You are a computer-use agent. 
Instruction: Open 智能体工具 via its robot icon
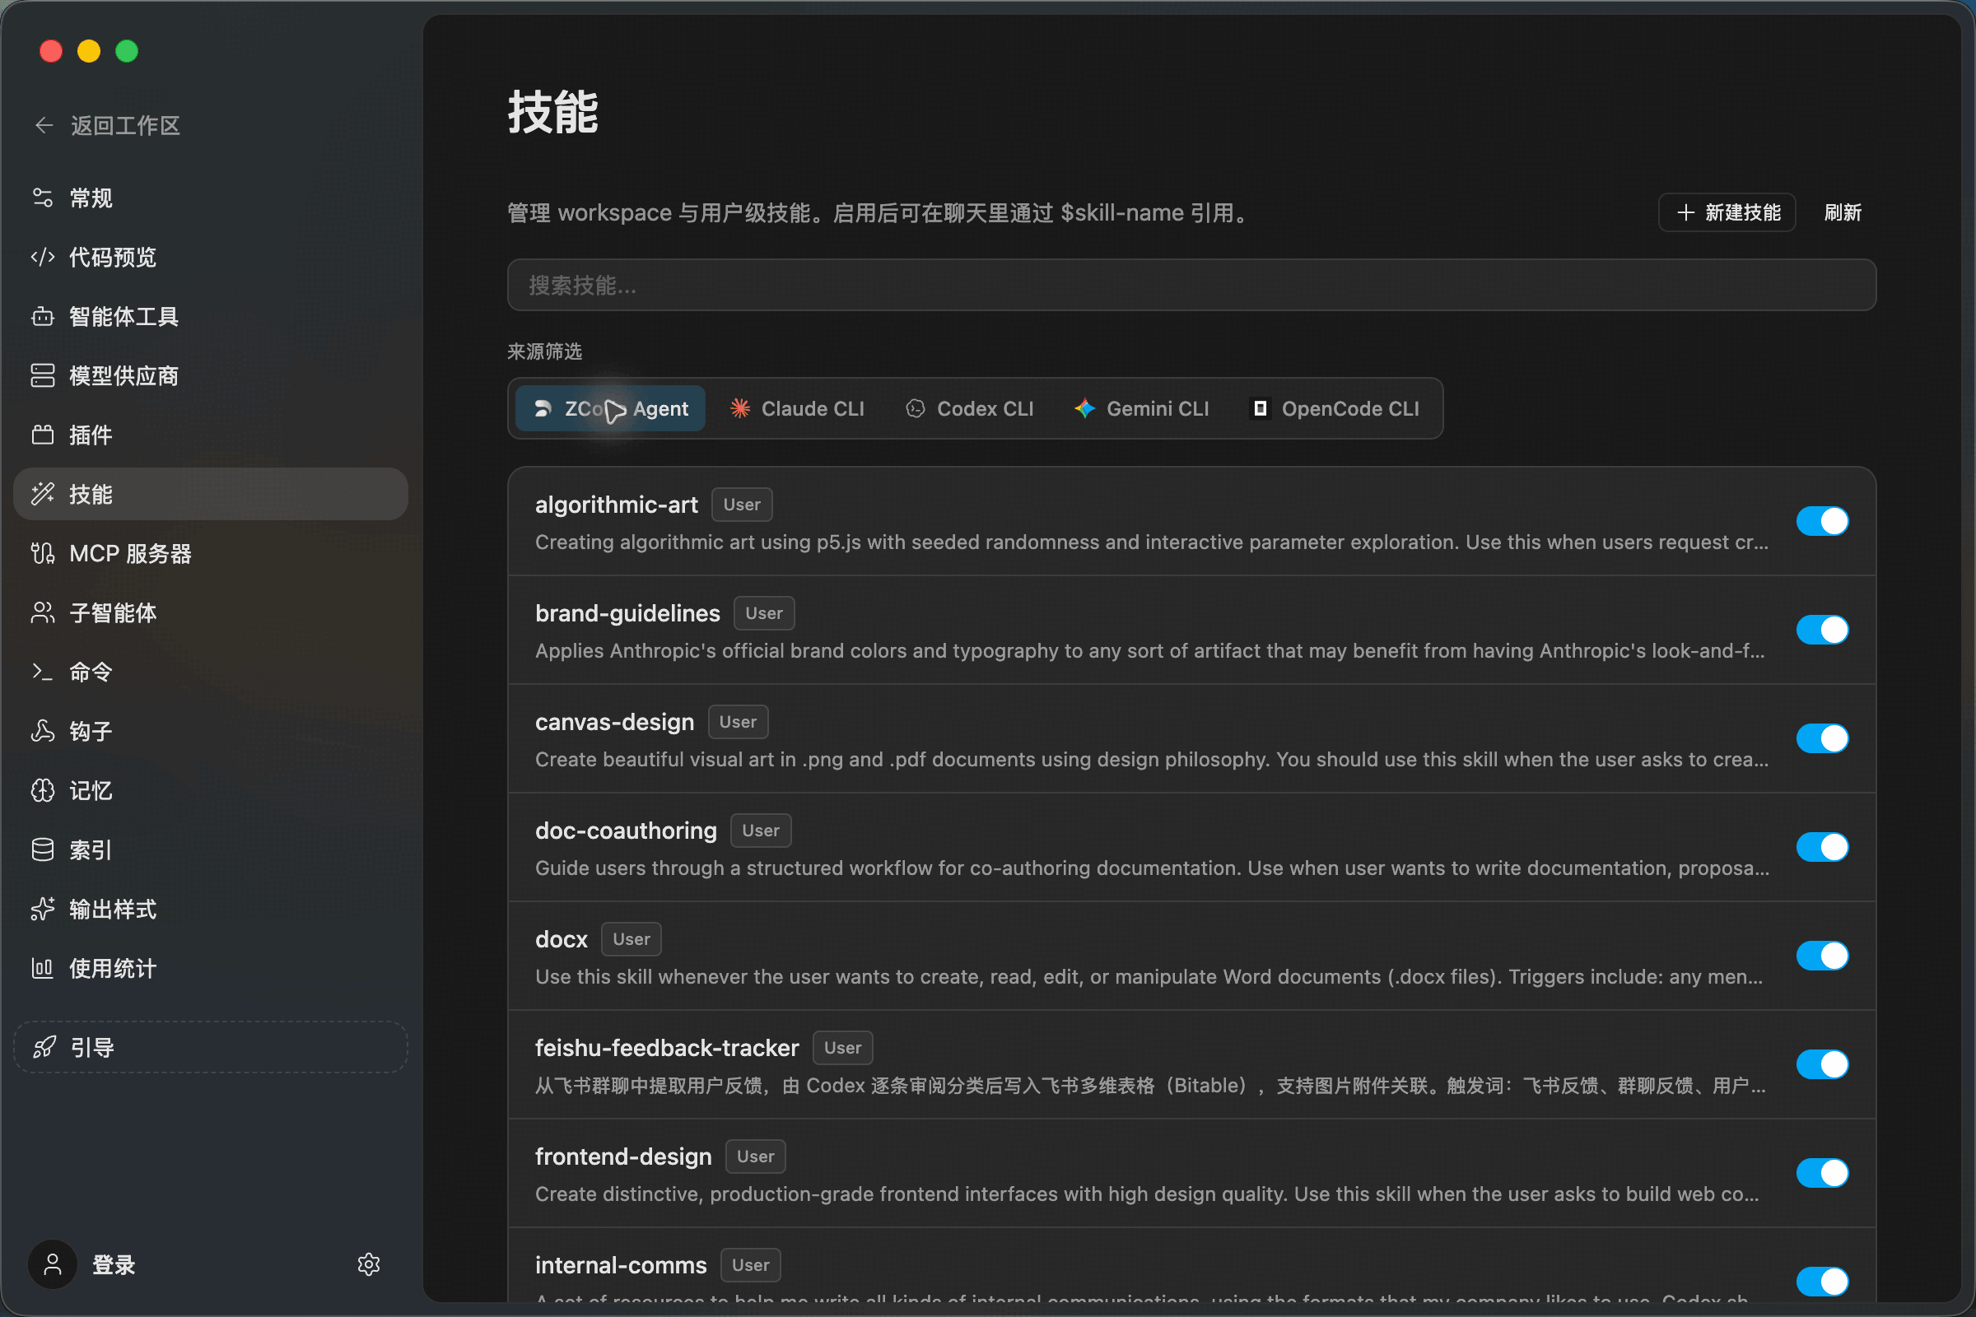click(43, 317)
